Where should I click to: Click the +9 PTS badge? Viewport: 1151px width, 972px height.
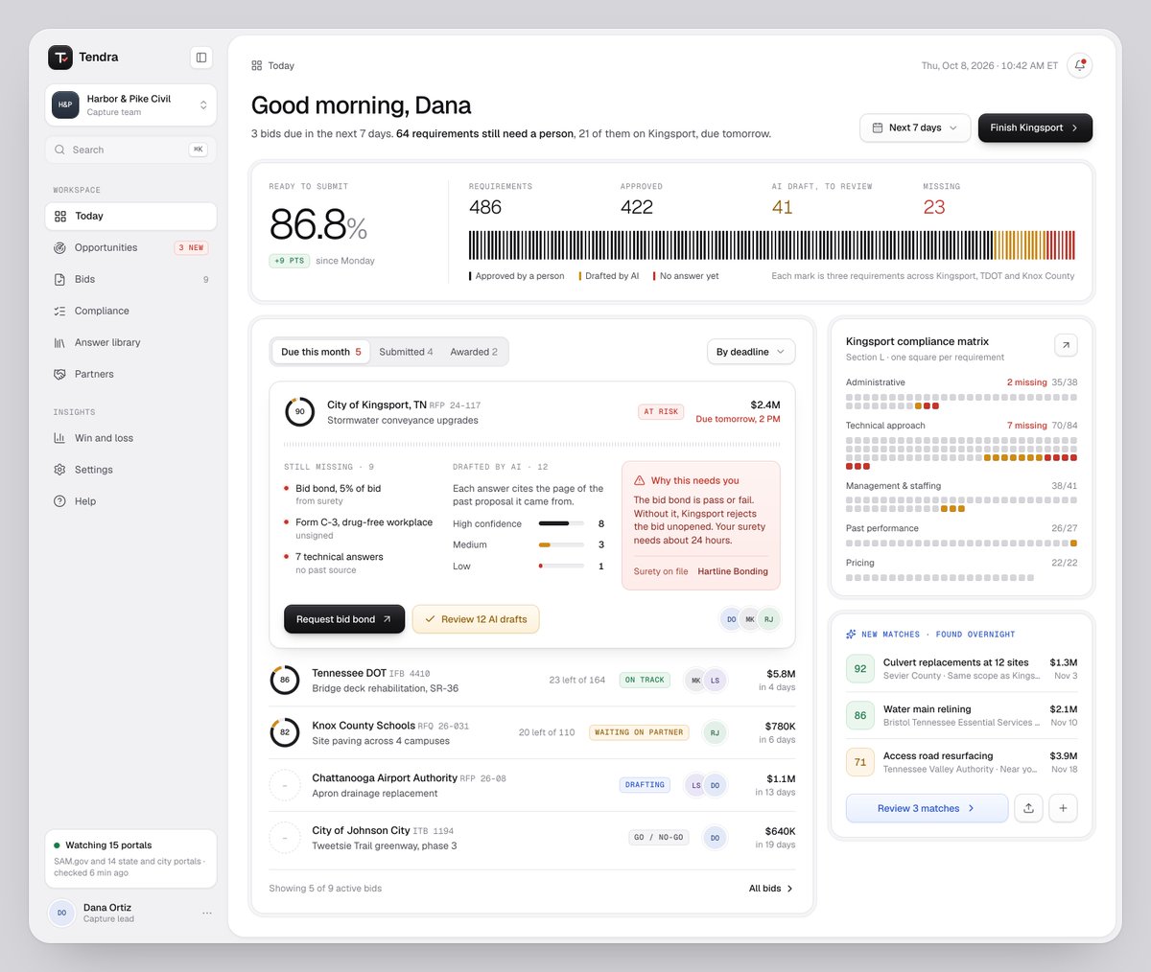289,261
